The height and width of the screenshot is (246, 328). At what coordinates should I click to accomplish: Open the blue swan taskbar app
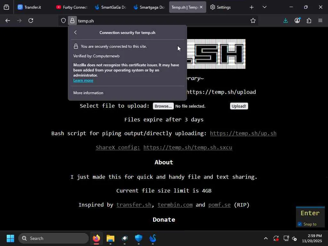[x=153, y=238]
